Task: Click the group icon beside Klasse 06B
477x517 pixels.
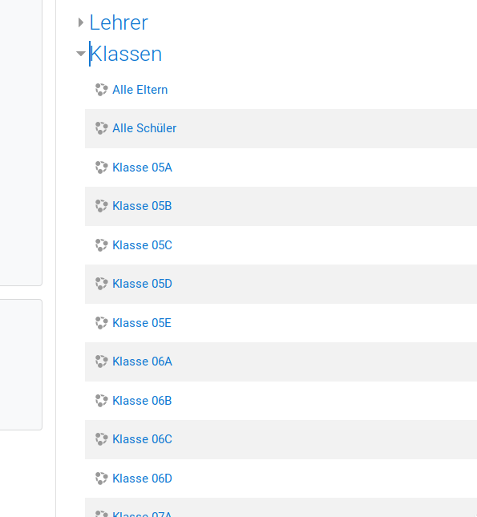Action: tap(101, 401)
